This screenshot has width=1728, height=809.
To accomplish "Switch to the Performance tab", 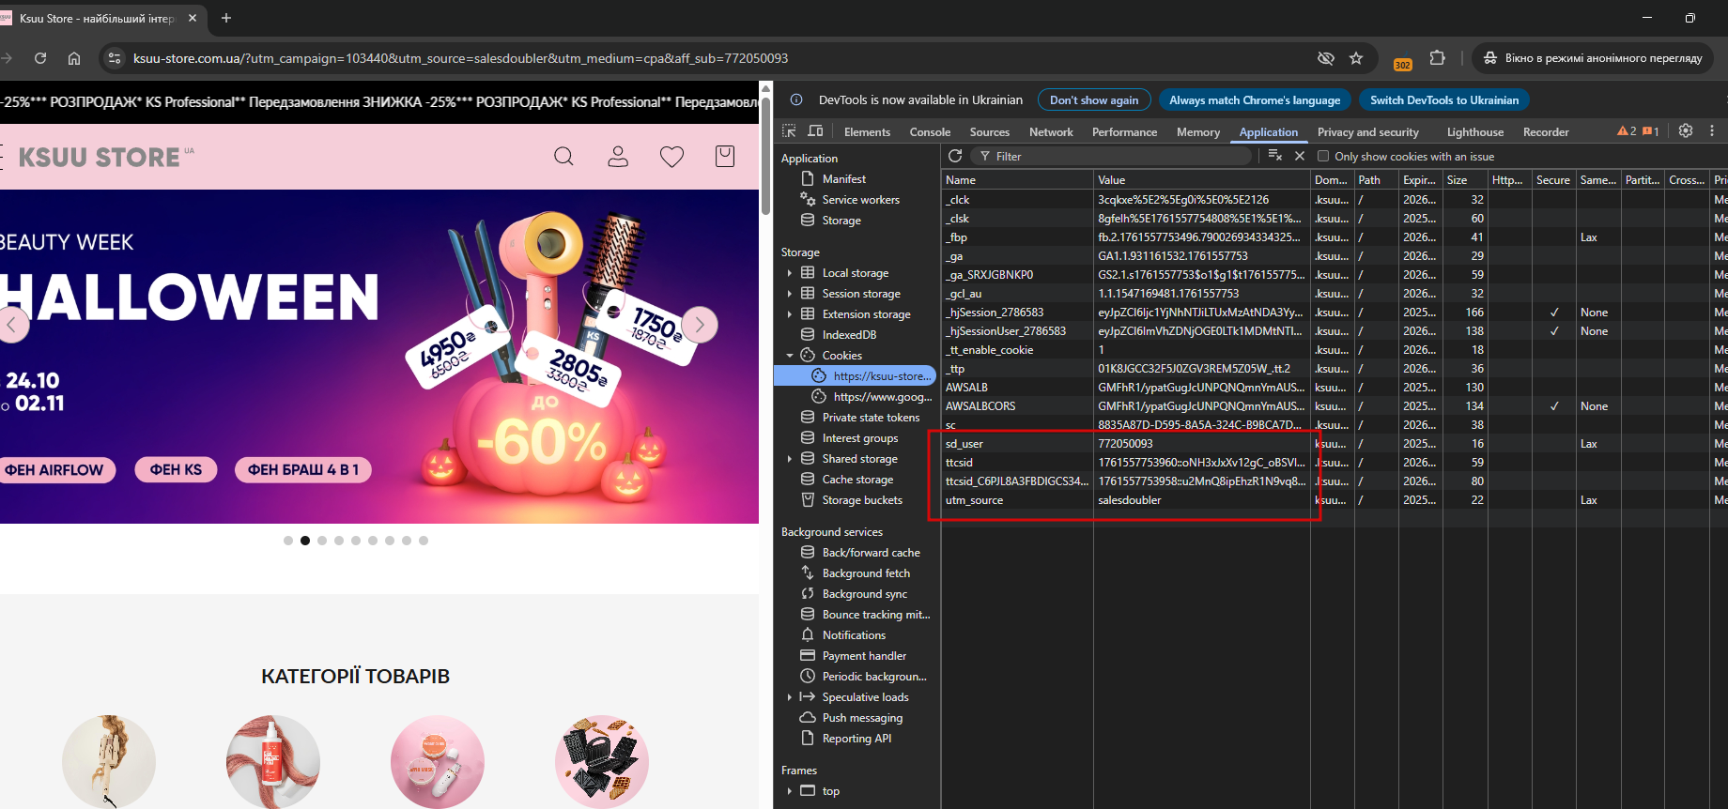I will pyautogui.click(x=1124, y=132).
